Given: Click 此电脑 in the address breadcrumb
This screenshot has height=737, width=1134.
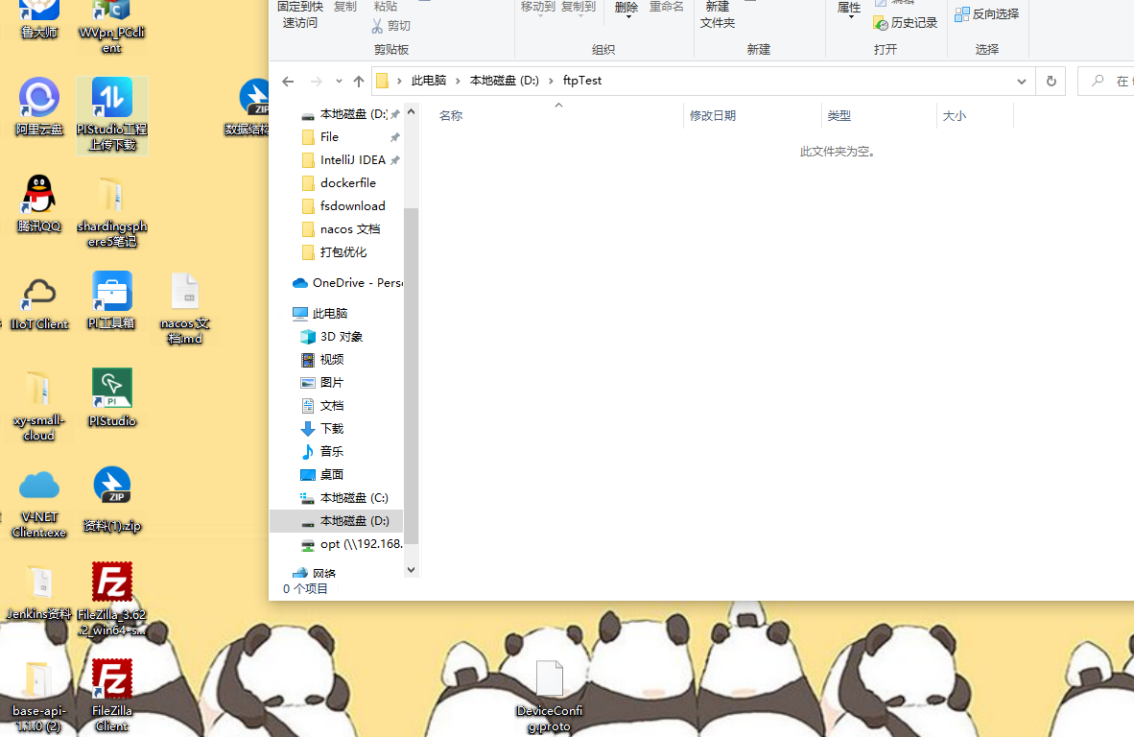Looking at the screenshot, I should coord(433,81).
